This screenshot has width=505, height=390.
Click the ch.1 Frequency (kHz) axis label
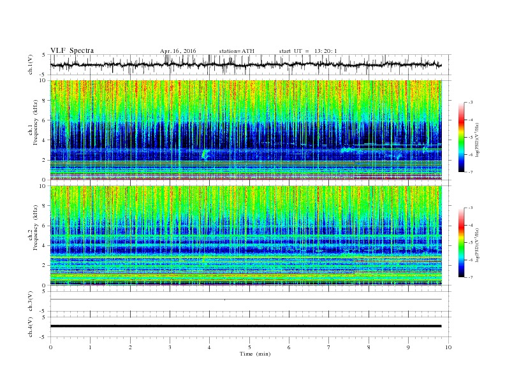coord(33,122)
